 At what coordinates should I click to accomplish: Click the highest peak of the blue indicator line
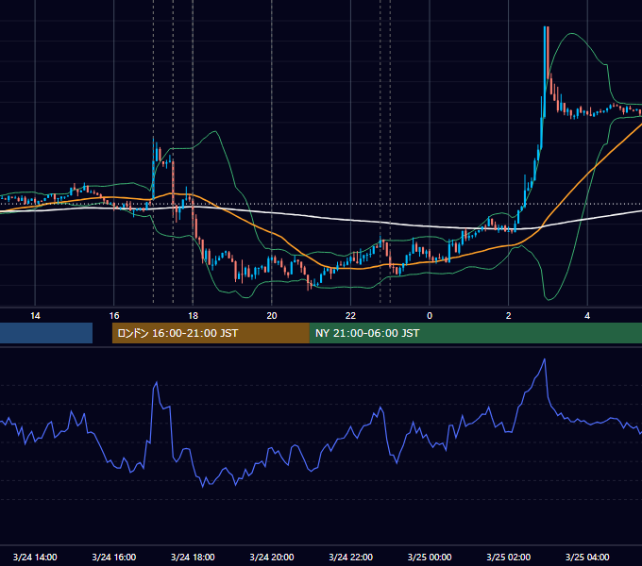coord(545,359)
